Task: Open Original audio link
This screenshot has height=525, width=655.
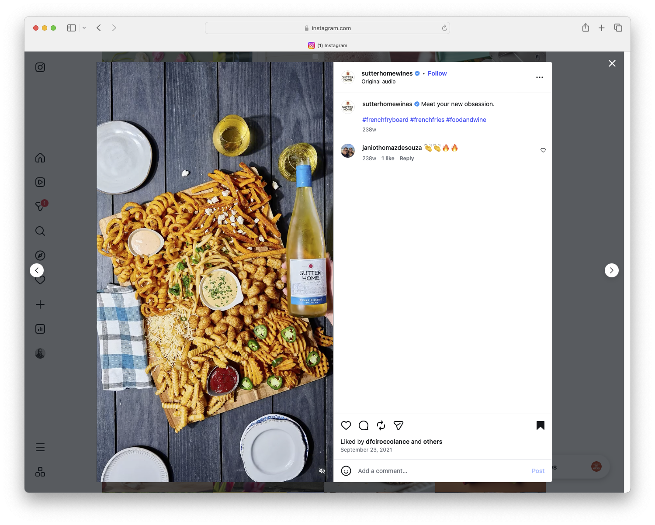Action: click(x=378, y=82)
